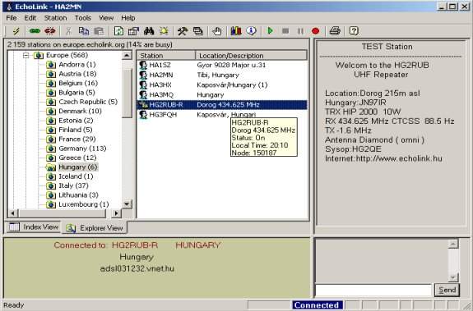Click the Connected status bar indicator
The height and width of the screenshot is (311, 473).
317,305
